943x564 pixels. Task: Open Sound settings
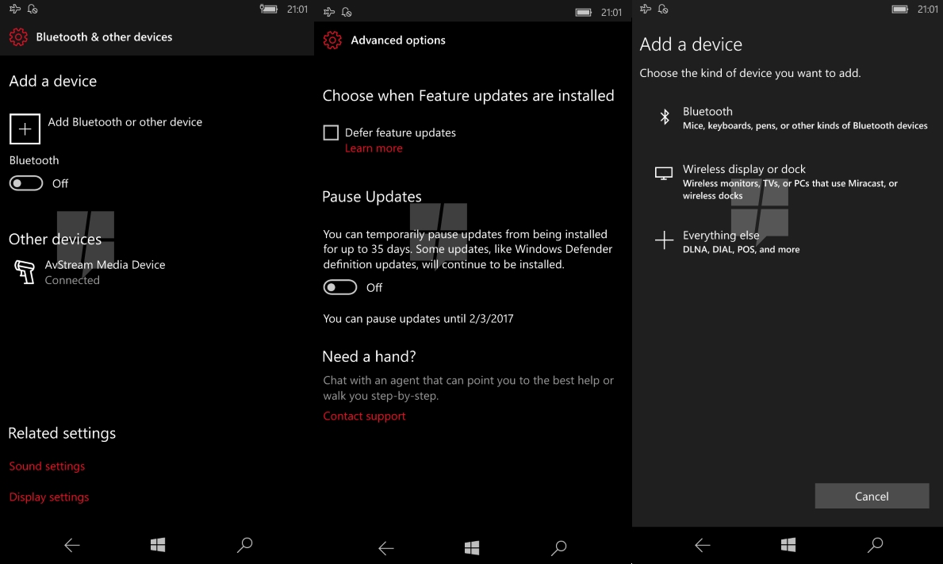tap(47, 466)
